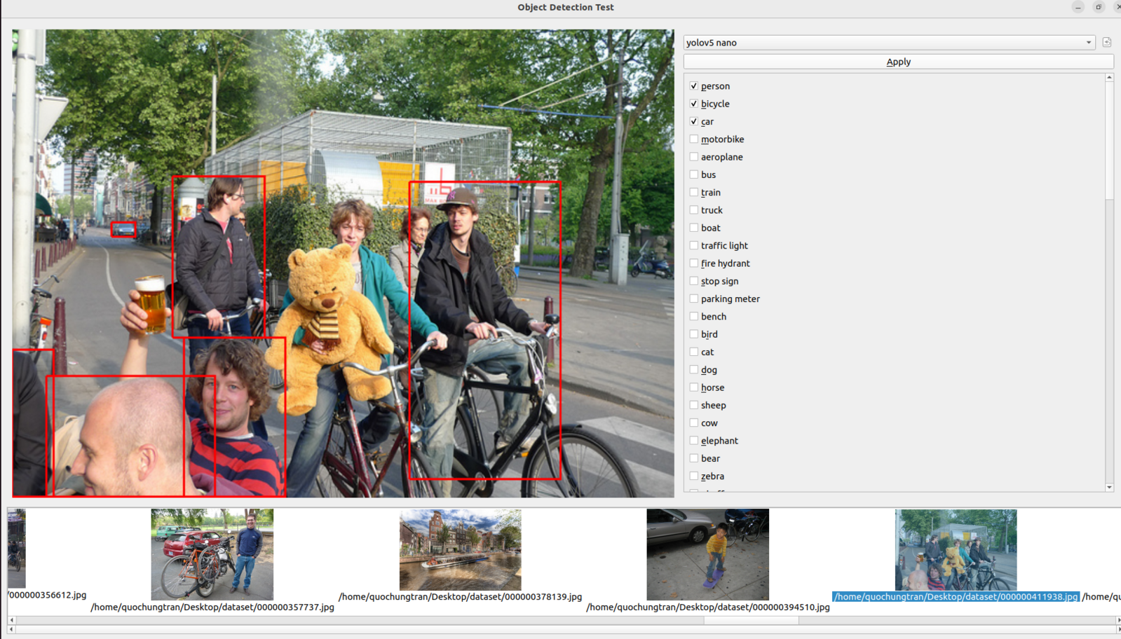Minimize the Object Detection Test window
Viewport: 1121px width, 639px height.
(1078, 7)
